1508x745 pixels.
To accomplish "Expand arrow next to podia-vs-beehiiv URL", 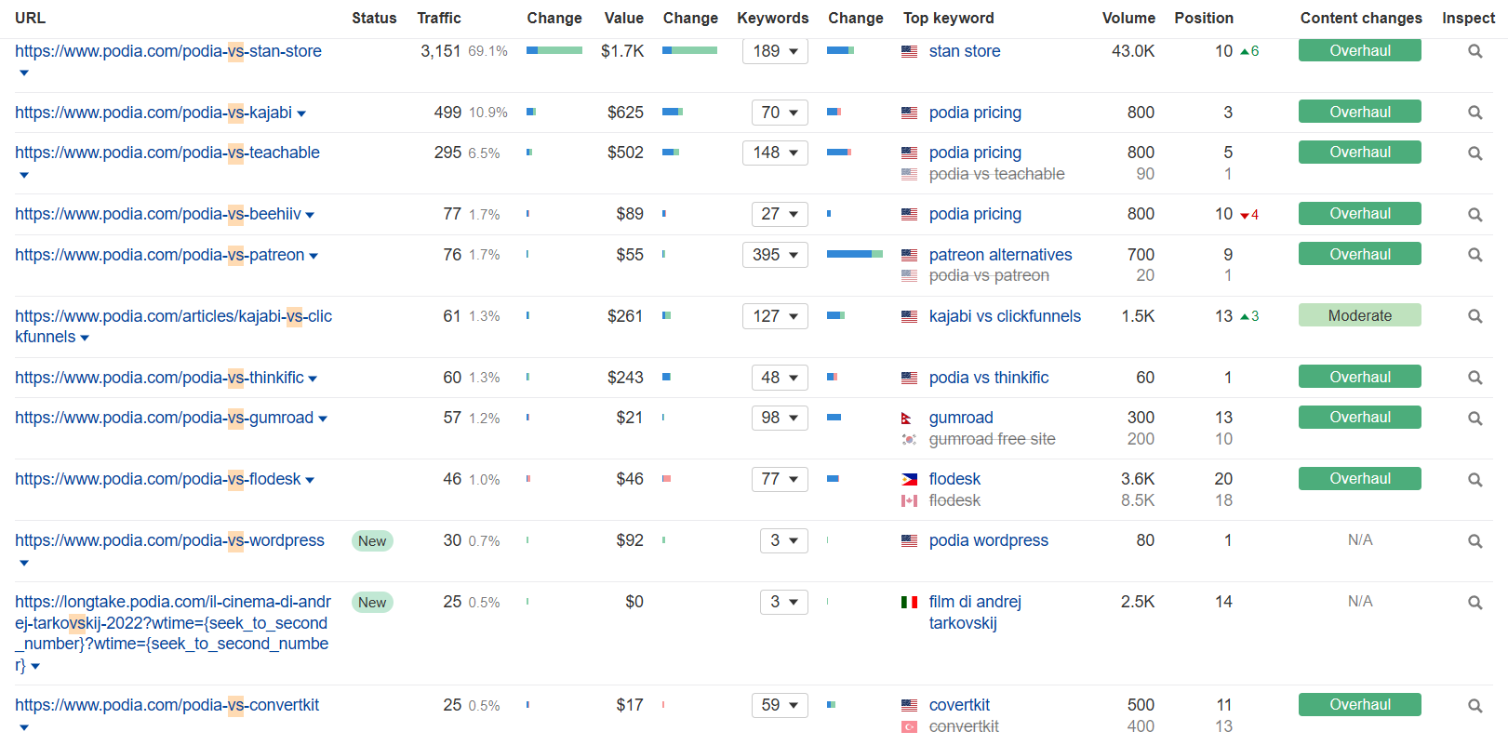I will pos(310,216).
